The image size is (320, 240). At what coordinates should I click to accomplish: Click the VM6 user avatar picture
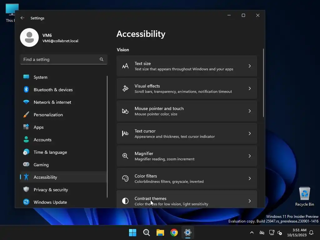pos(29,37)
